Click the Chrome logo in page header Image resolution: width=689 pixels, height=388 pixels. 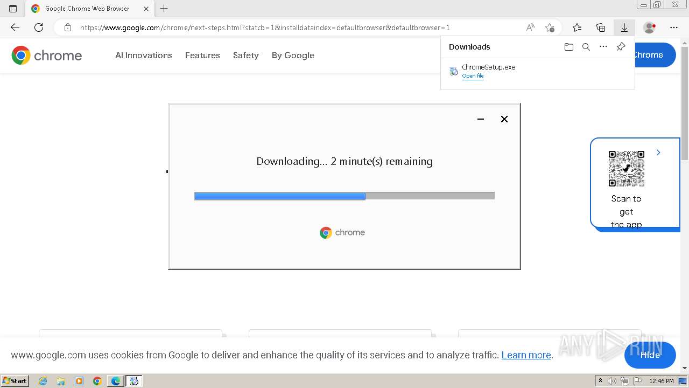pyautogui.click(x=47, y=55)
